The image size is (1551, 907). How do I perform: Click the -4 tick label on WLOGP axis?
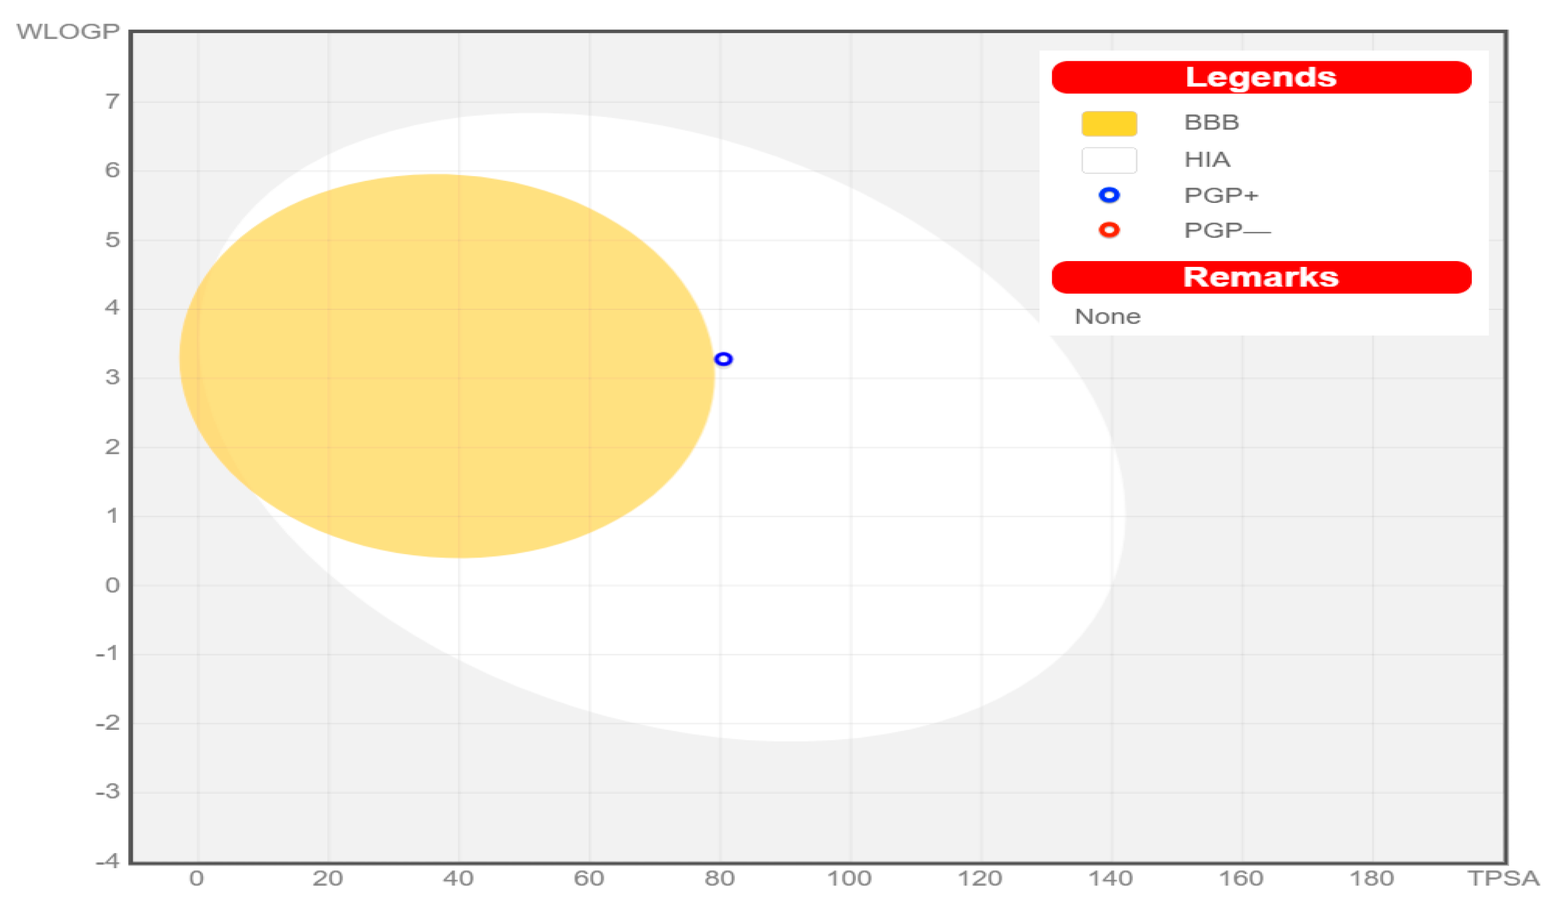(108, 861)
